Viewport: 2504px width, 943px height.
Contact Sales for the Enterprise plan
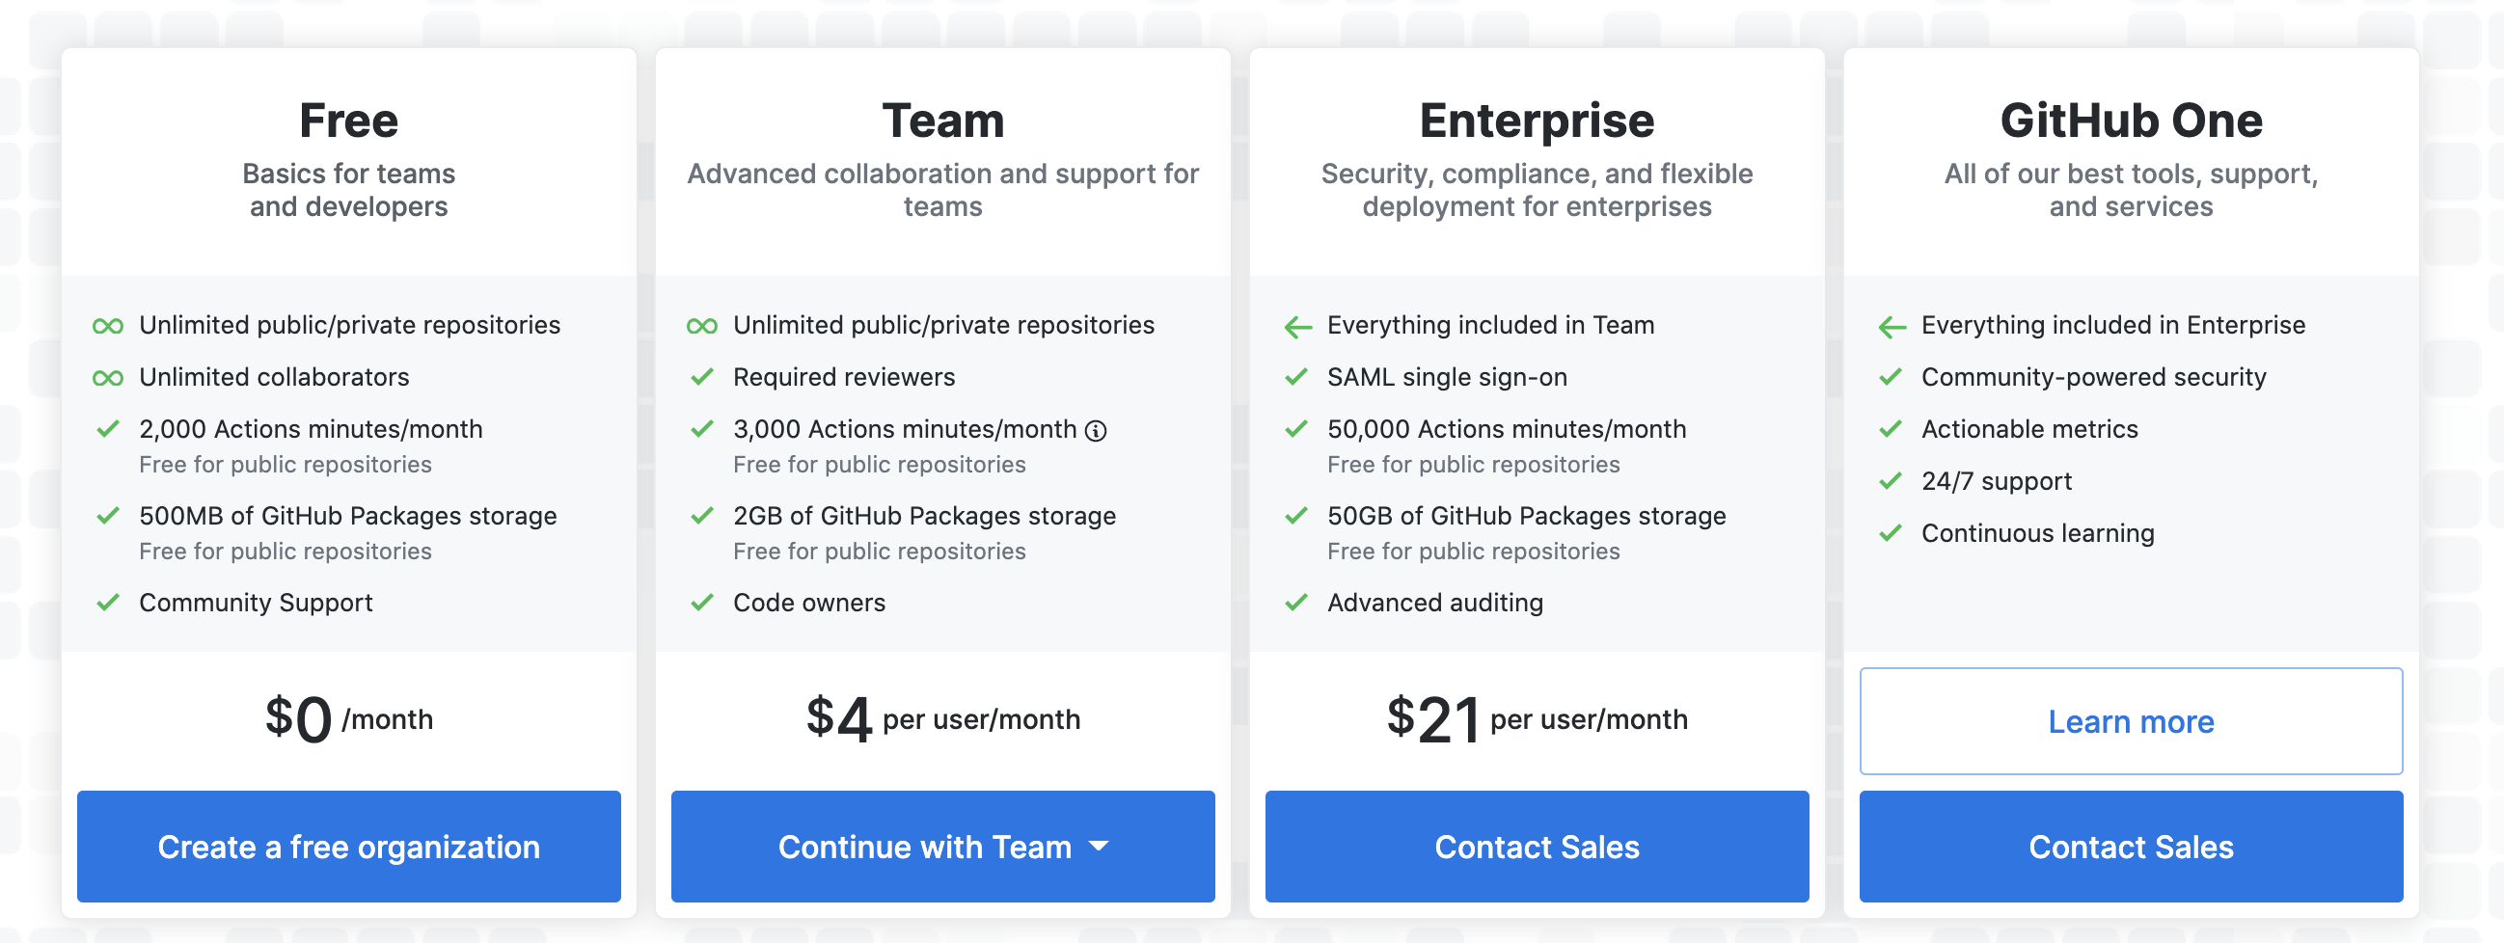(x=1537, y=847)
